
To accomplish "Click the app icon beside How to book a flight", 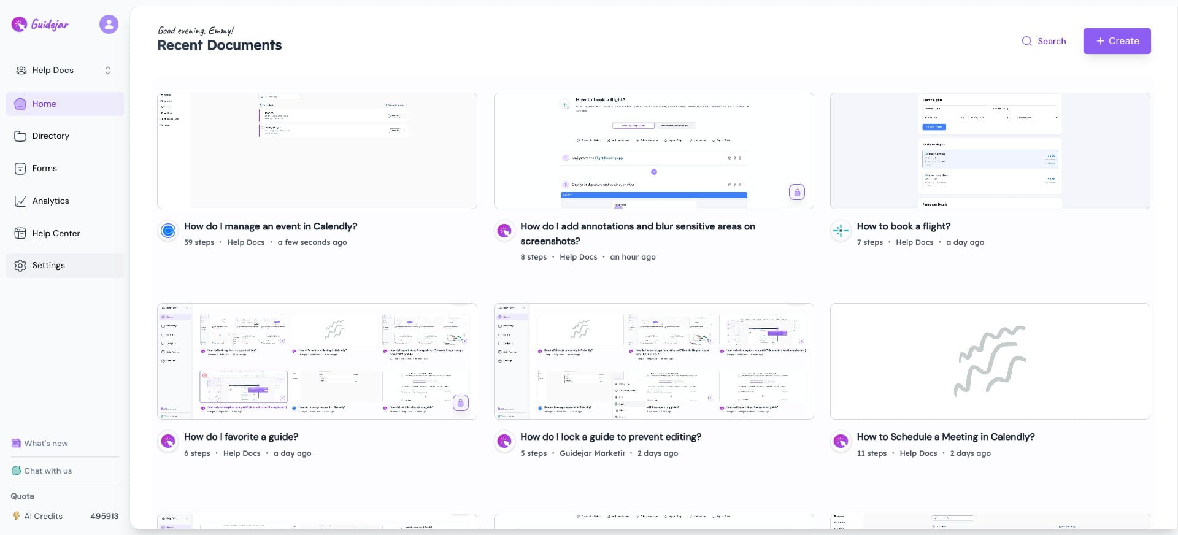I will (841, 231).
